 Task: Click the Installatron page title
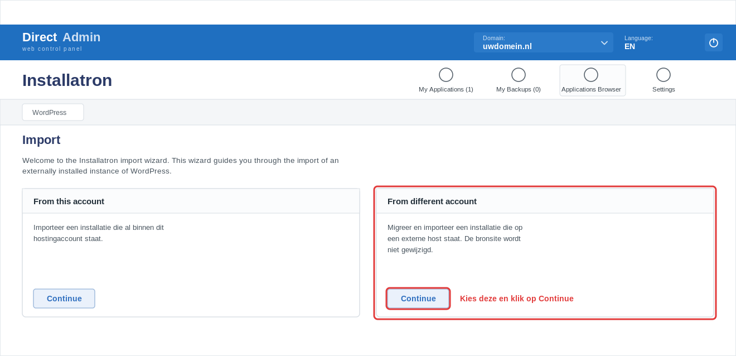(67, 80)
